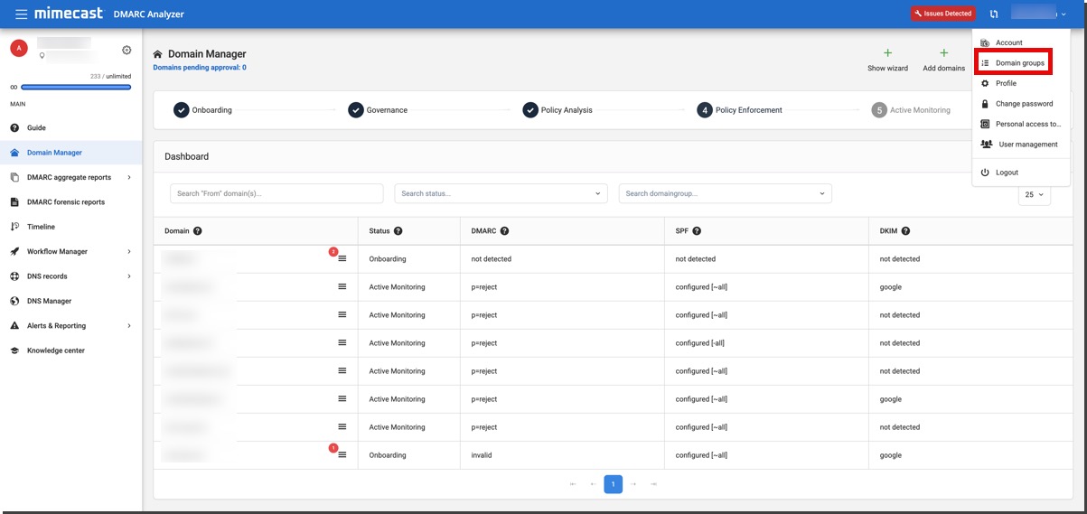The image size is (1087, 514).
Task: Click the infinity icon by usage bar
Action: click(14, 88)
